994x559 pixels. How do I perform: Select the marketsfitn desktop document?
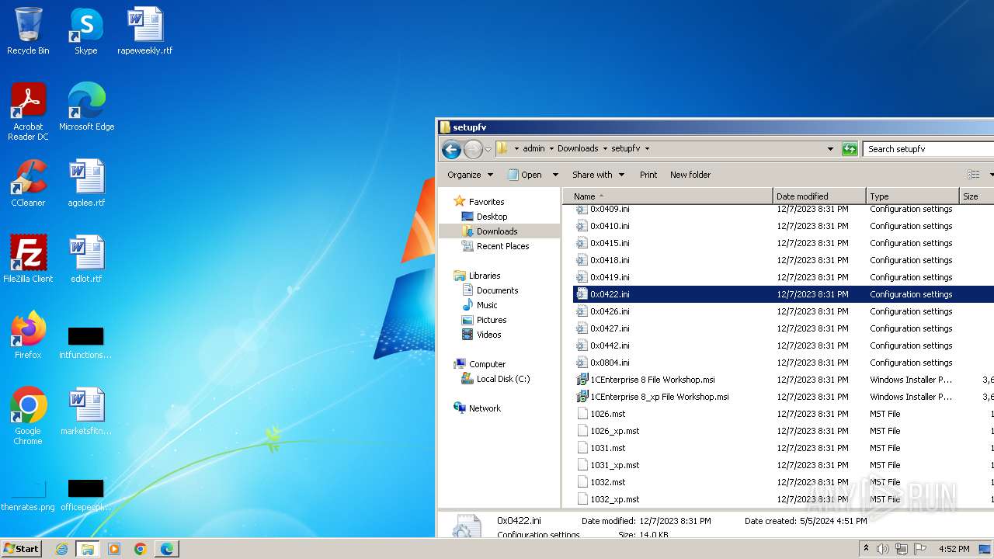click(x=86, y=411)
